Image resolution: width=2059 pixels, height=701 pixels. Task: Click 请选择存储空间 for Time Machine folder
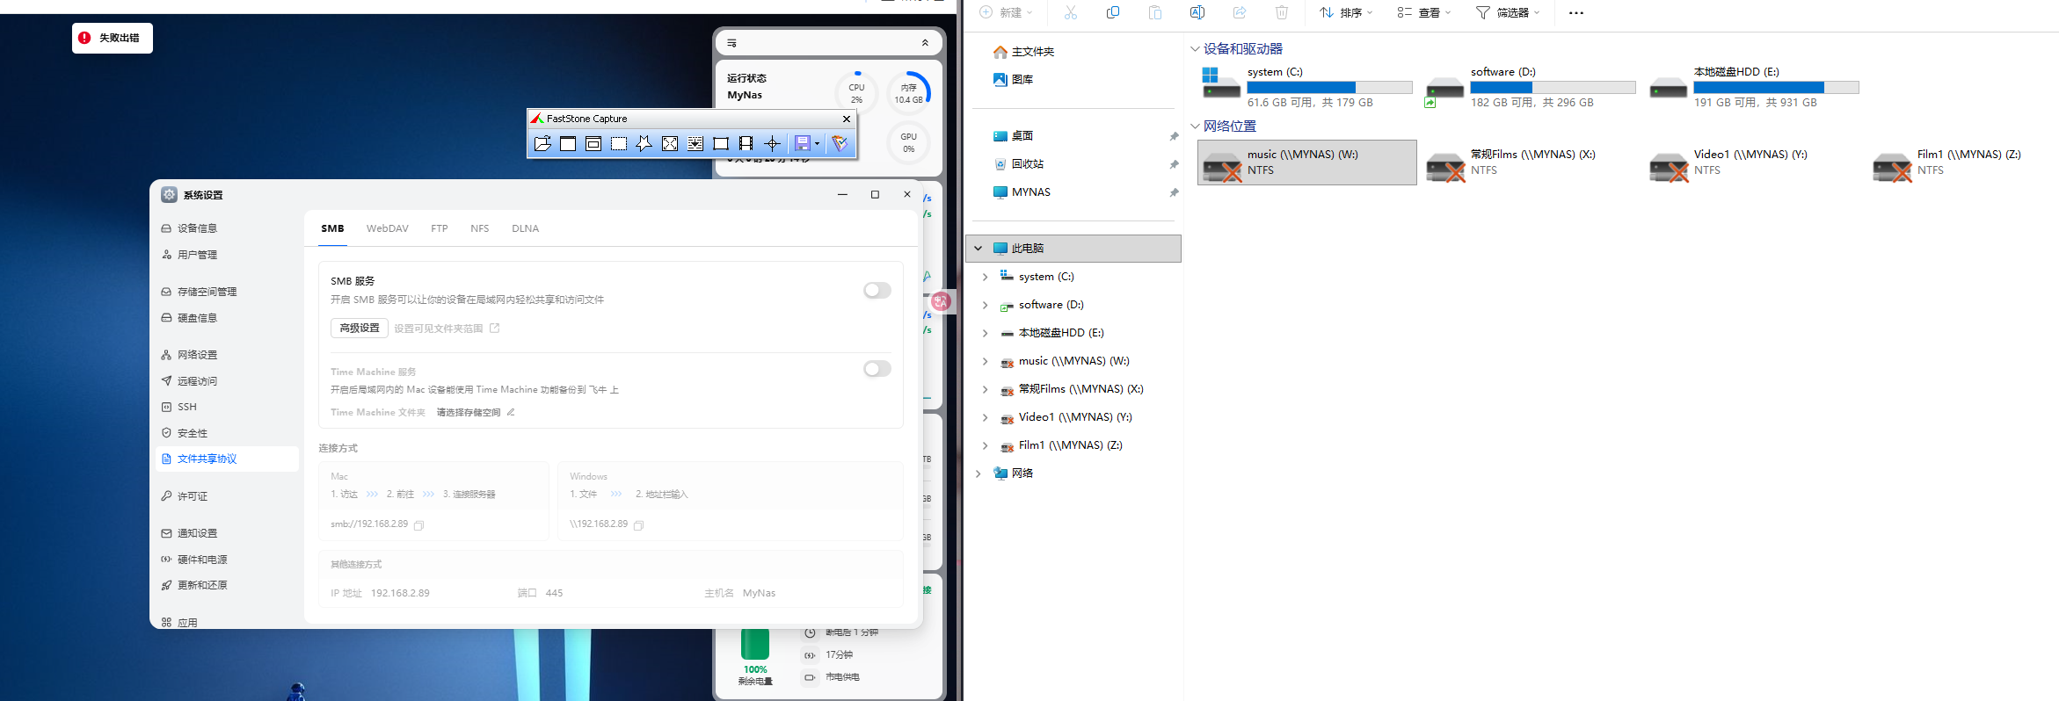point(469,412)
